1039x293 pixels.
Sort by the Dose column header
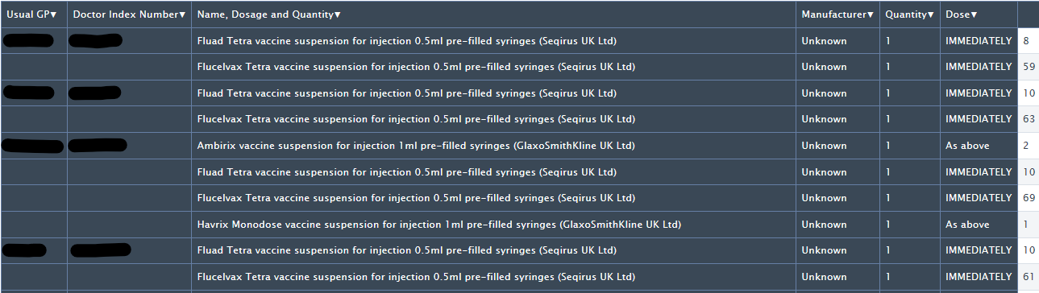(961, 14)
